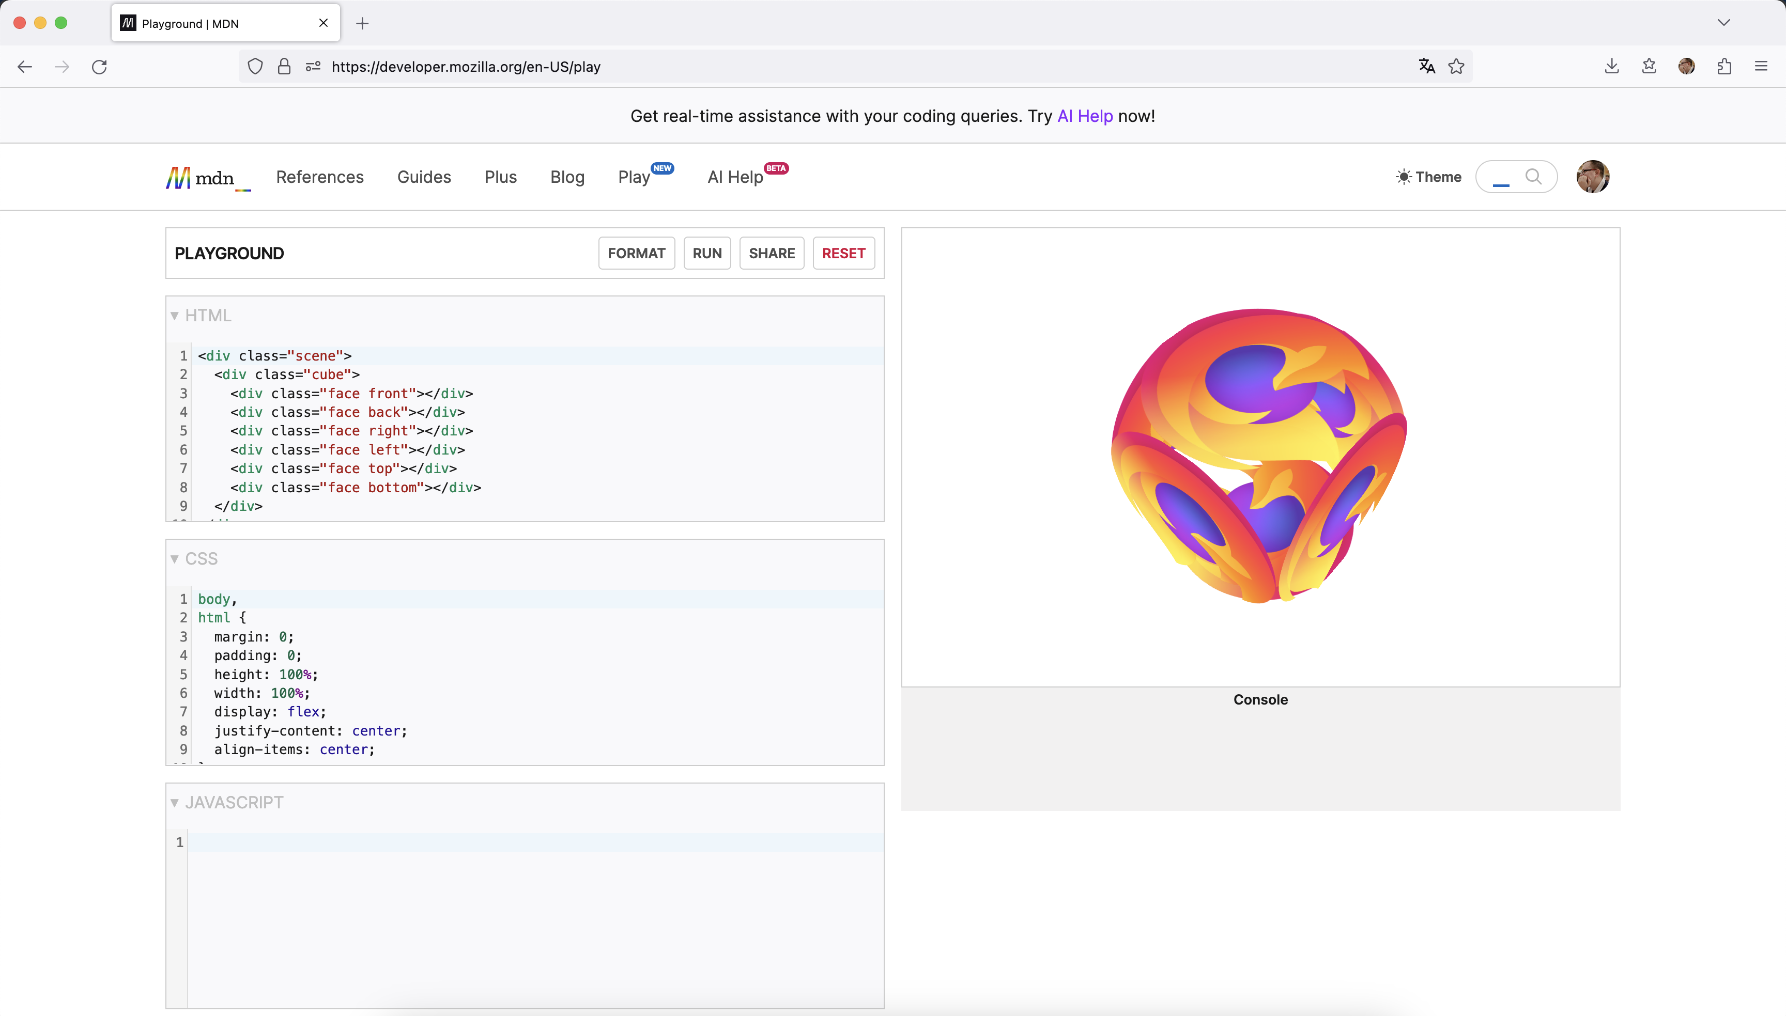Open the Firefox hamburger menu
This screenshot has width=1786, height=1016.
[x=1762, y=66]
